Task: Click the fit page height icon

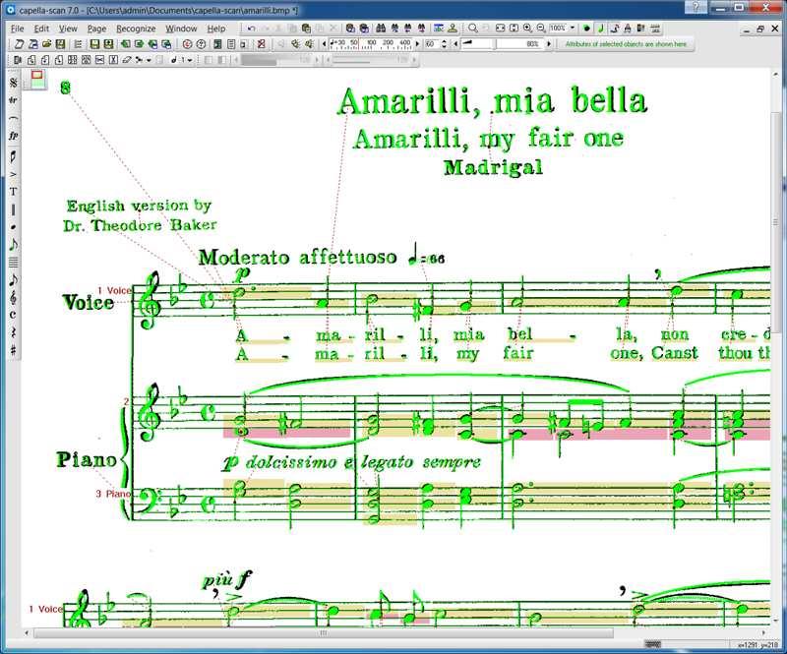Action: click(514, 29)
